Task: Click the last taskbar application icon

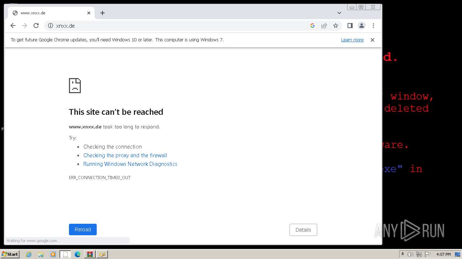Action: tap(102, 254)
